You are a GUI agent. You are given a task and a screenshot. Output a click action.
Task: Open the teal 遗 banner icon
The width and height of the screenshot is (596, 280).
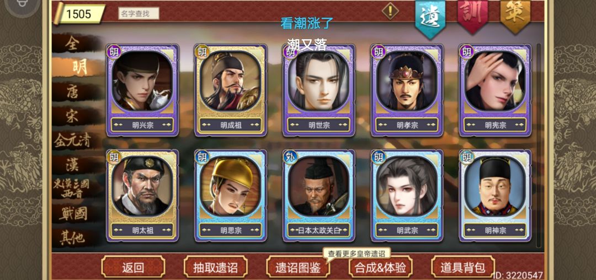click(430, 18)
